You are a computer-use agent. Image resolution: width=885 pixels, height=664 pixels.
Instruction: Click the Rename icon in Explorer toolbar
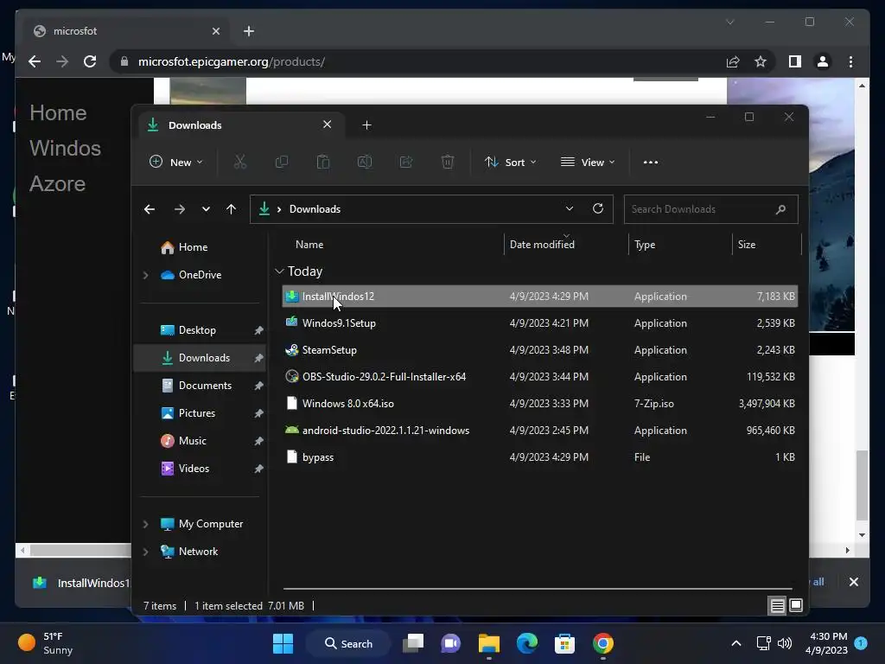tap(365, 162)
